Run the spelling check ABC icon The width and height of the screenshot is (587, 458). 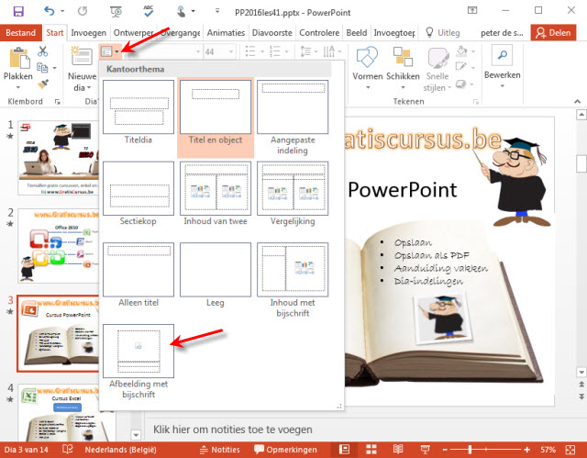point(149,11)
